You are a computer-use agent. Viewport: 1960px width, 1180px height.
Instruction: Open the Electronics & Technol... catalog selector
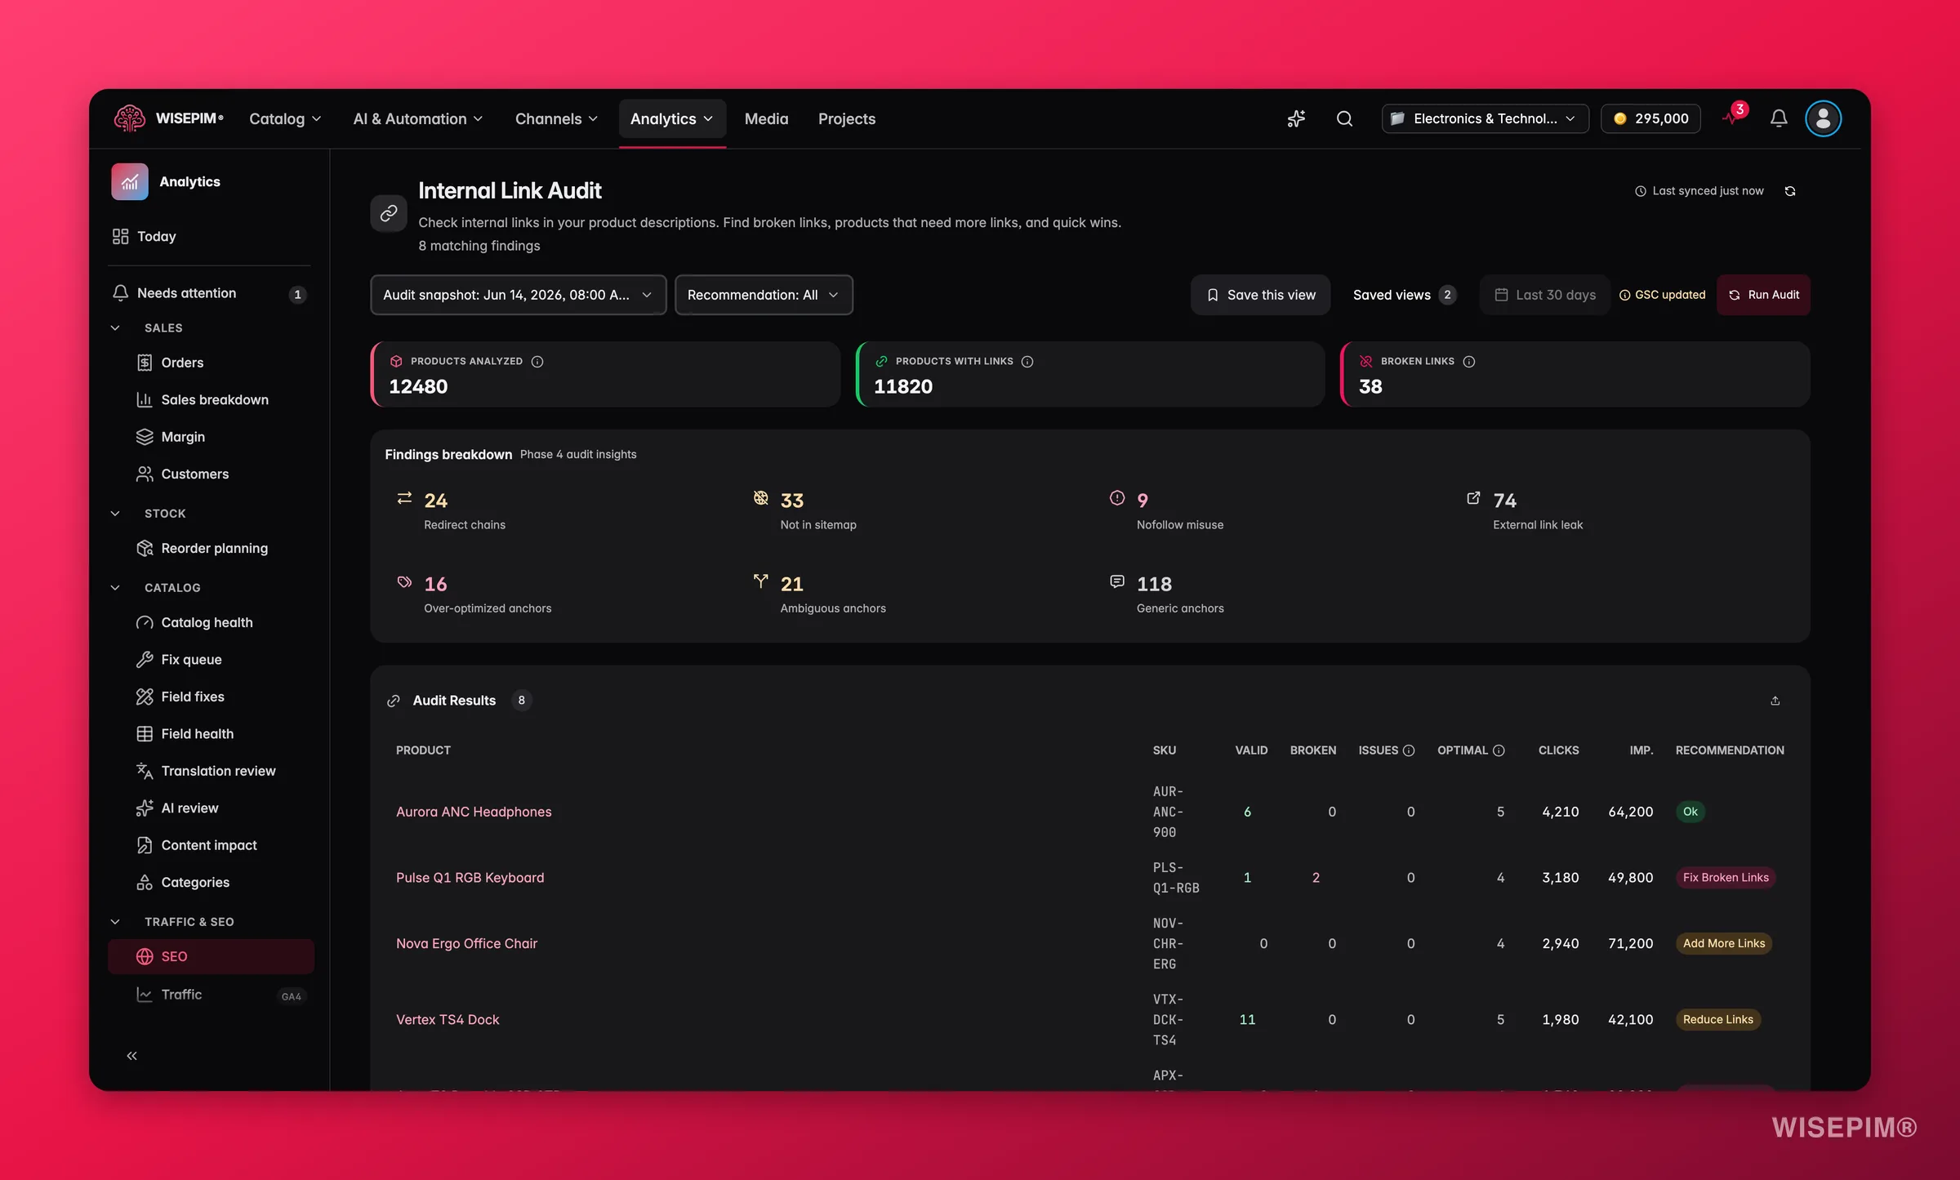pos(1484,119)
